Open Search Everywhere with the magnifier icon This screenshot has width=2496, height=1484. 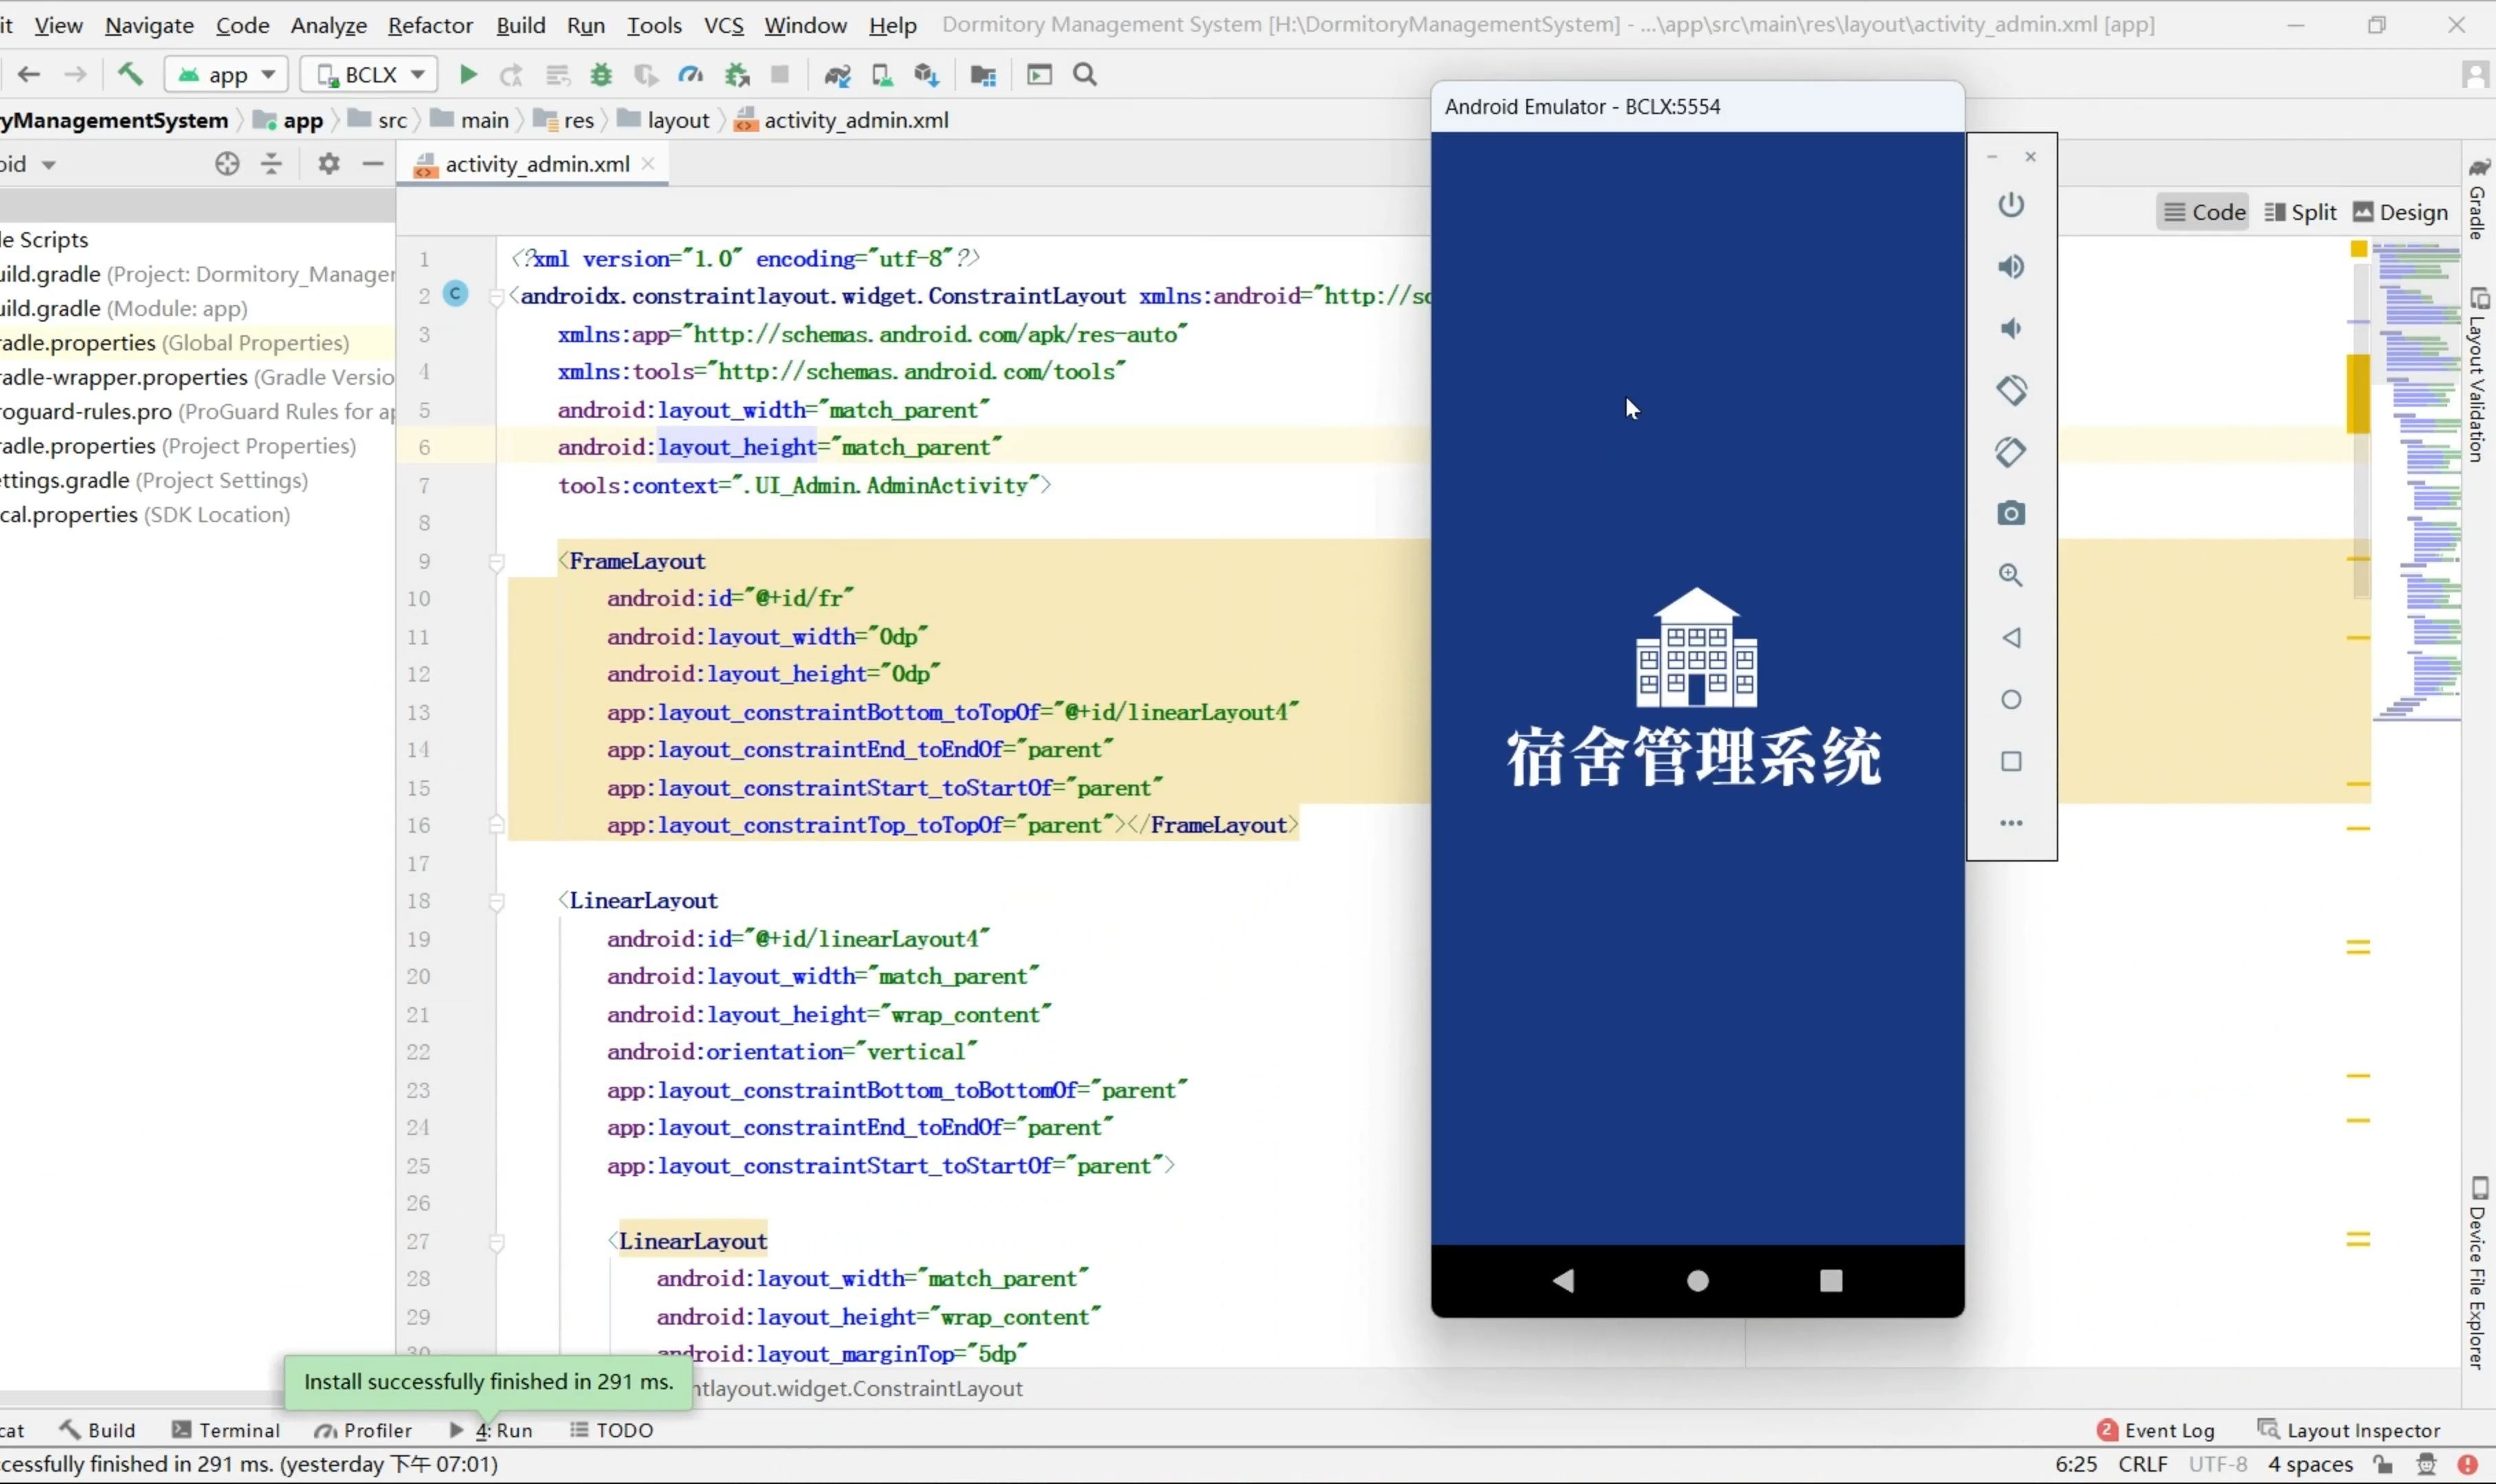(x=1084, y=74)
